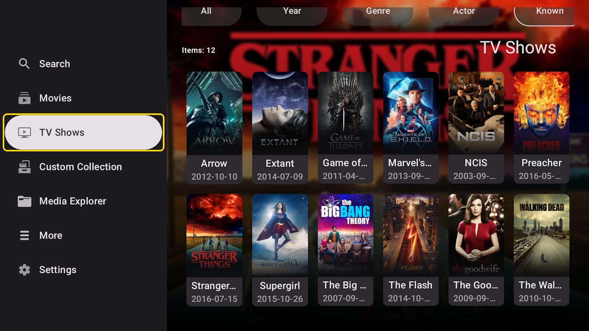Open Settings gear icon
589x331 pixels.
point(25,270)
